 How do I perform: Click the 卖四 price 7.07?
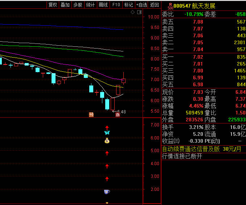coord(198,29)
